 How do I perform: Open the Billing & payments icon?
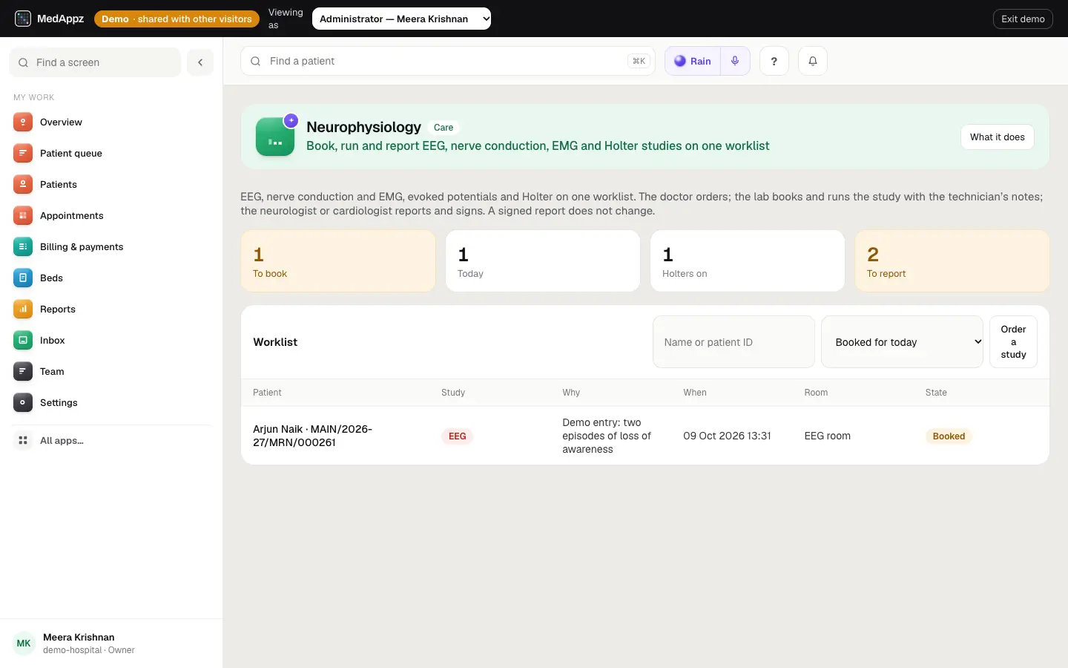coord(23,246)
